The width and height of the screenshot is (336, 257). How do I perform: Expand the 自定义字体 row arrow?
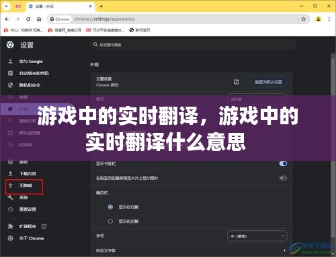click(x=284, y=250)
